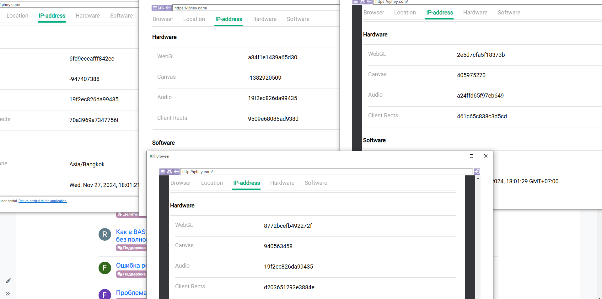Select Location tab in top-right browser

[405, 13]
